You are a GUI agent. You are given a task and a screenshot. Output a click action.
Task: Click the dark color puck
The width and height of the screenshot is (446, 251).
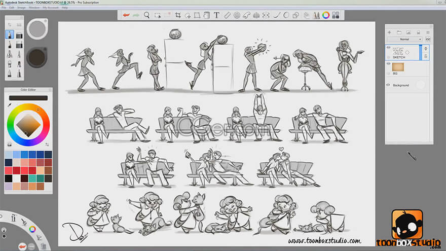[x=36, y=57]
